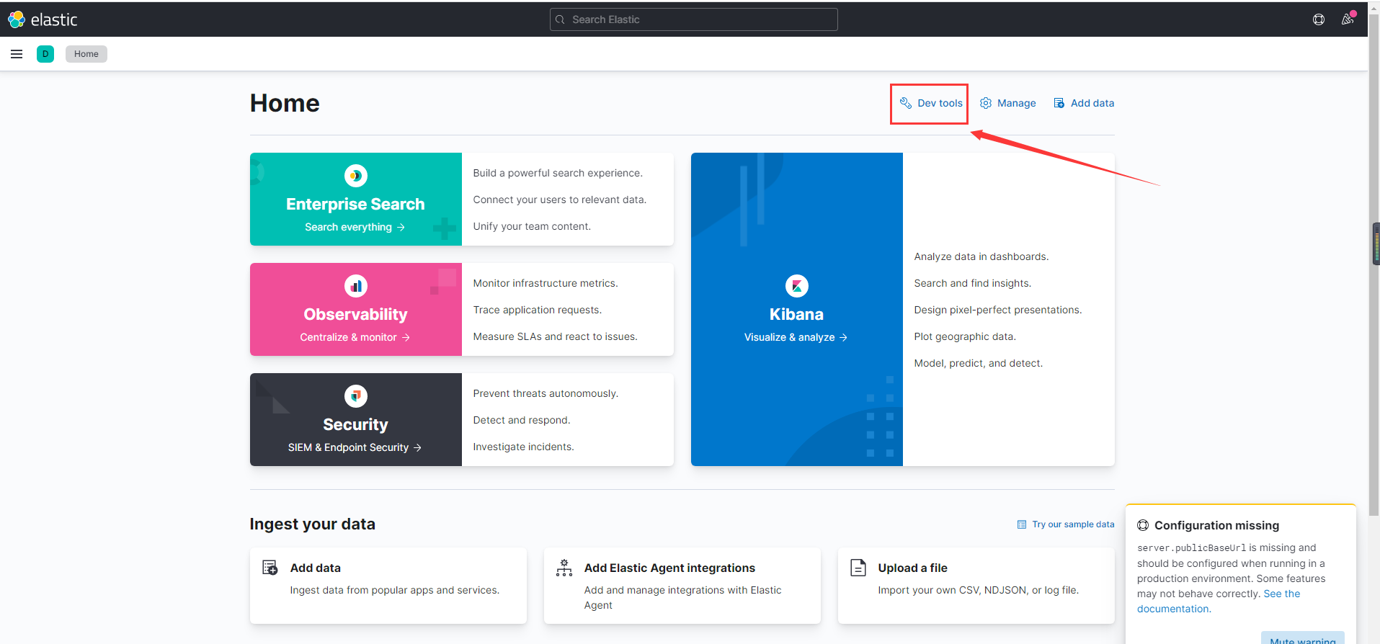
Task: Open the green D space avatar
Action: (45, 54)
